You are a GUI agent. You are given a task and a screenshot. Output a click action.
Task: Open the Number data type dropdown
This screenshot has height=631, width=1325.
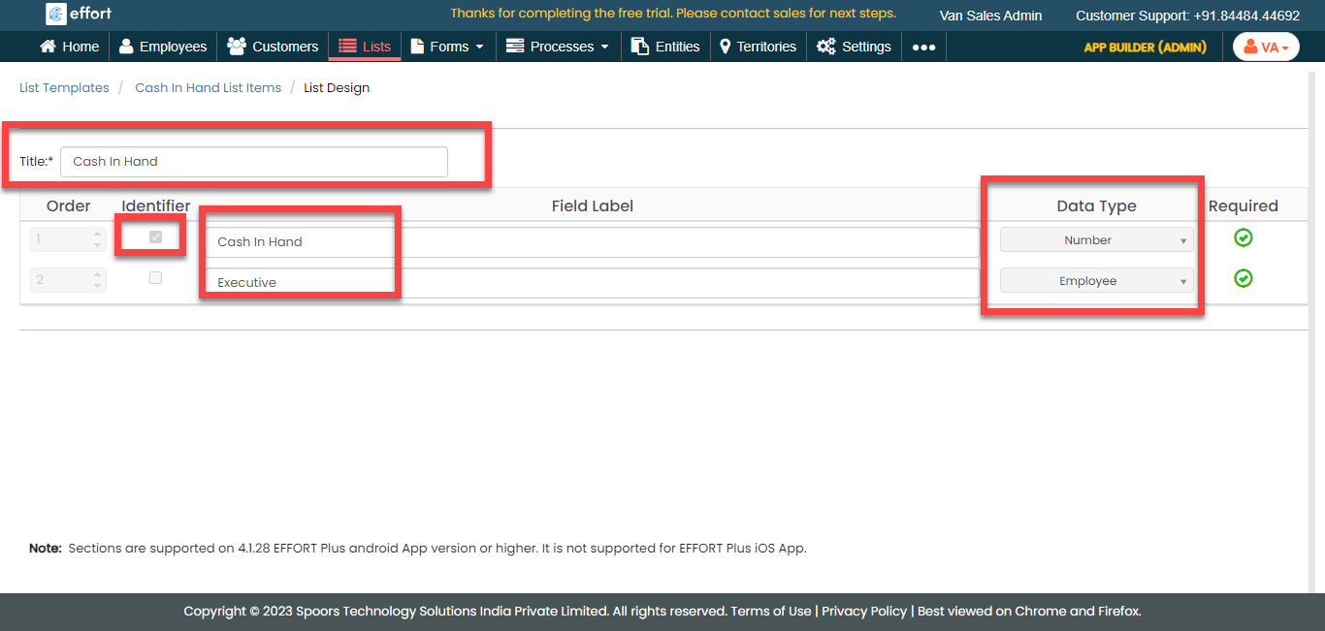[1096, 240]
